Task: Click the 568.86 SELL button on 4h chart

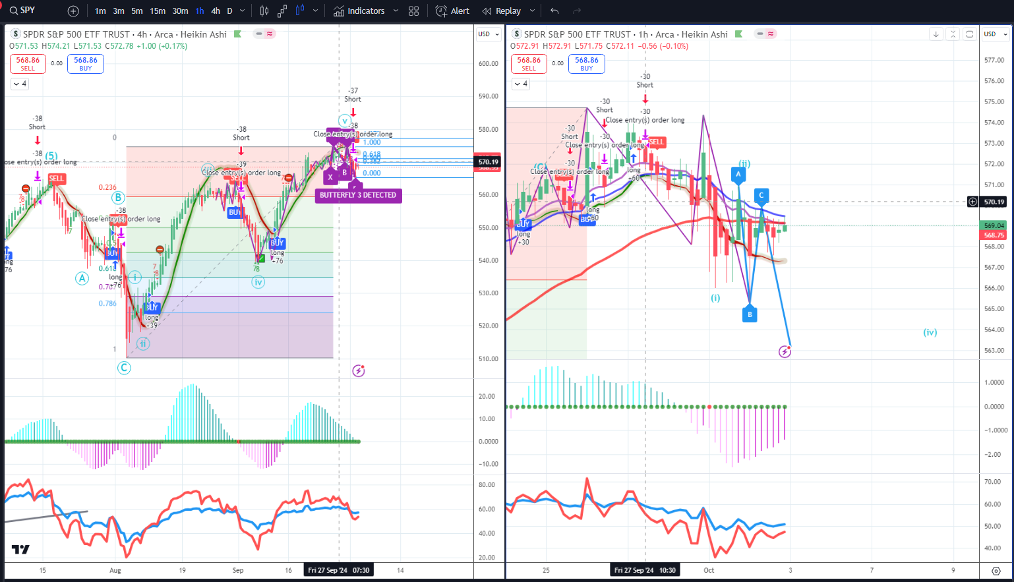Action: (x=28, y=63)
